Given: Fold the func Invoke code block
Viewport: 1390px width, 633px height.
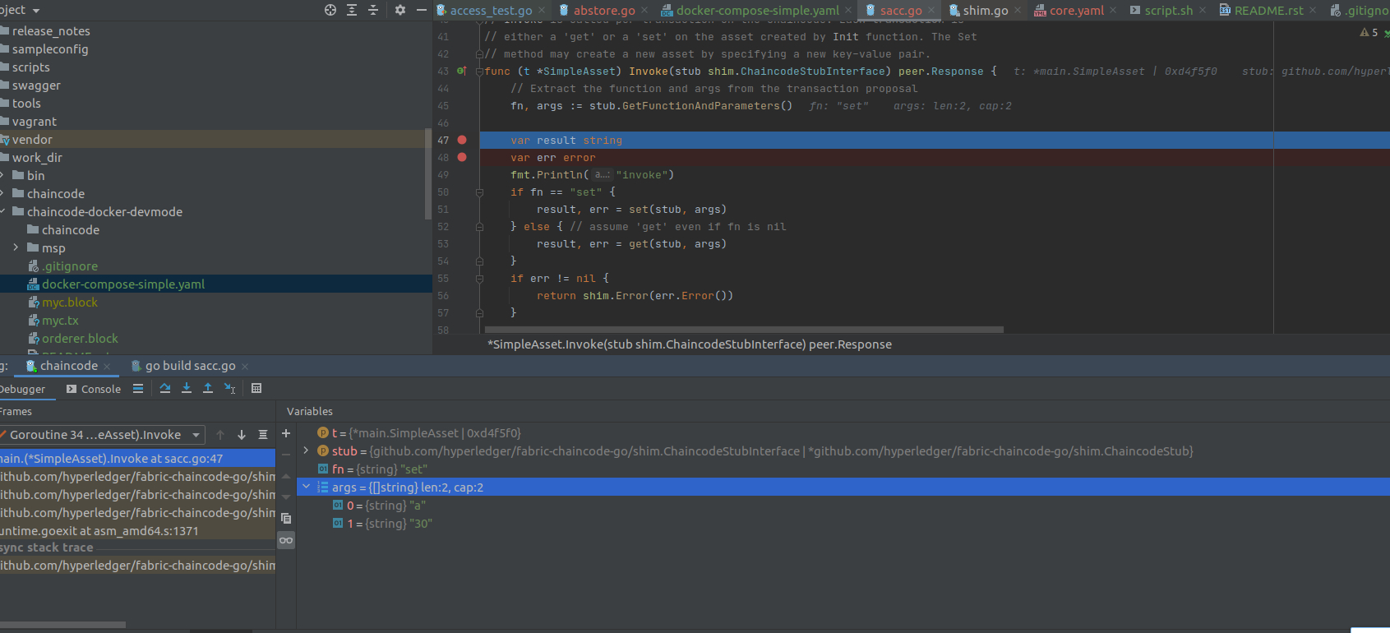Looking at the screenshot, I should pyautogui.click(x=479, y=72).
